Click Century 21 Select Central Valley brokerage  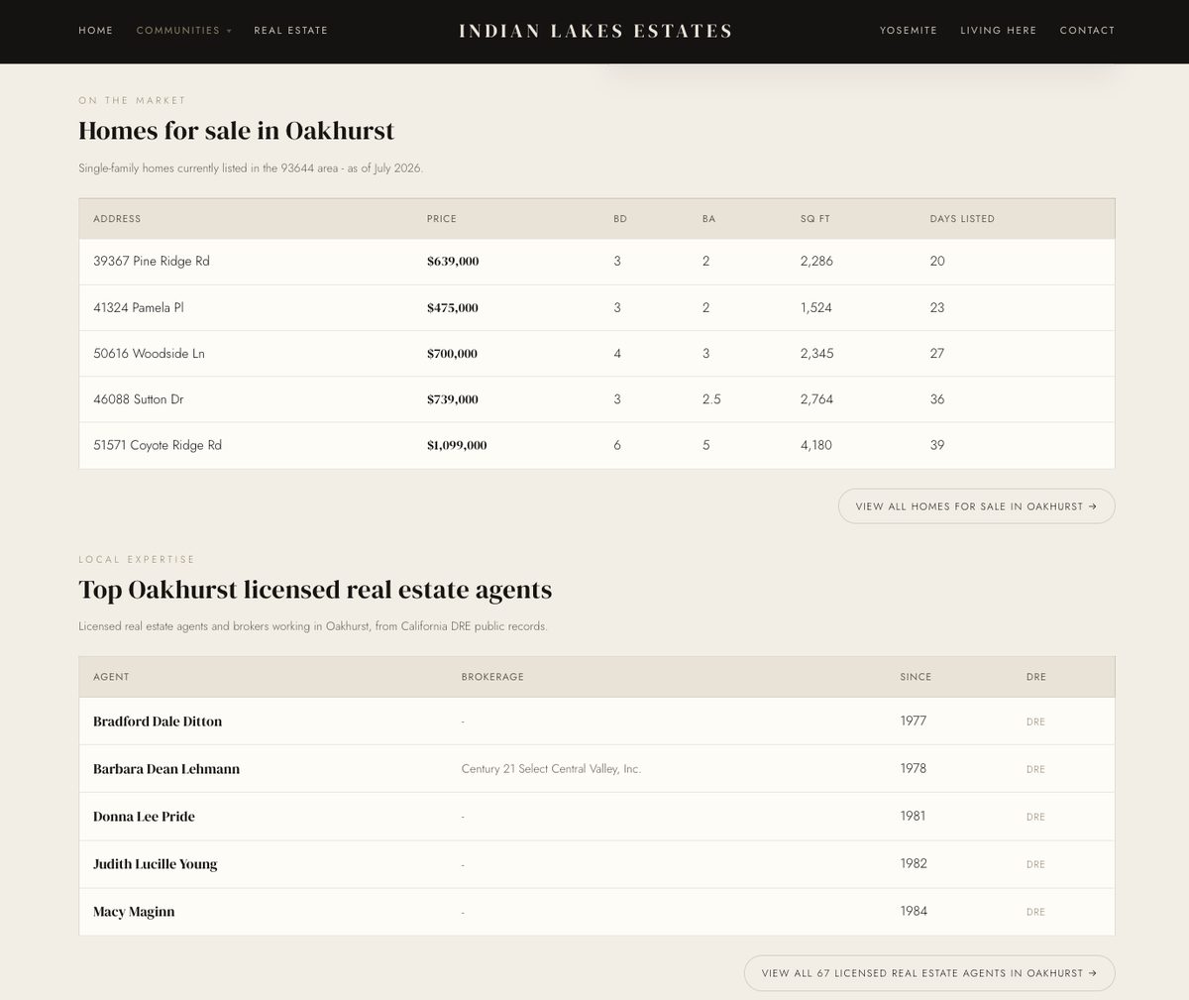551,769
